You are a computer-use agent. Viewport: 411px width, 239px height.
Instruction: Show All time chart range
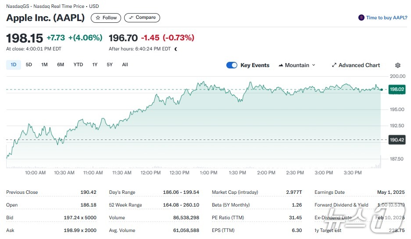pos(125,65)
